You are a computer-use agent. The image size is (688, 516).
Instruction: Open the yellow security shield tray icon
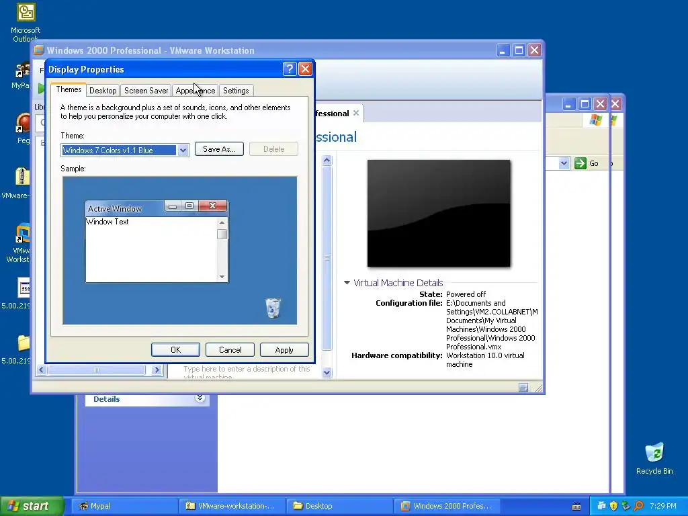613,506
